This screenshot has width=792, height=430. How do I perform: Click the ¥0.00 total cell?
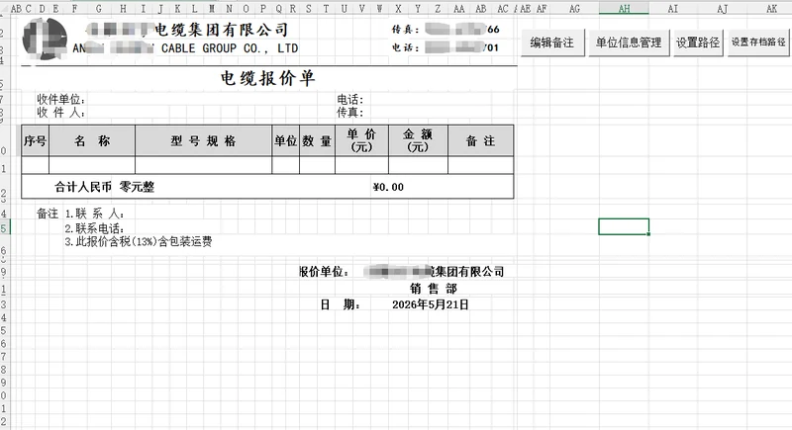[388, 187]
